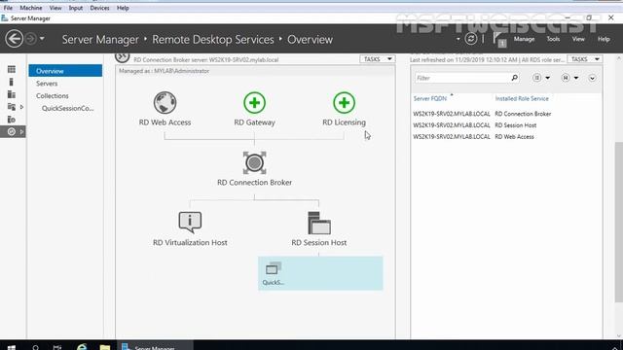Click the filter search magnifier icon
This screenshot has height=350, width=623.
pos(515,78)
